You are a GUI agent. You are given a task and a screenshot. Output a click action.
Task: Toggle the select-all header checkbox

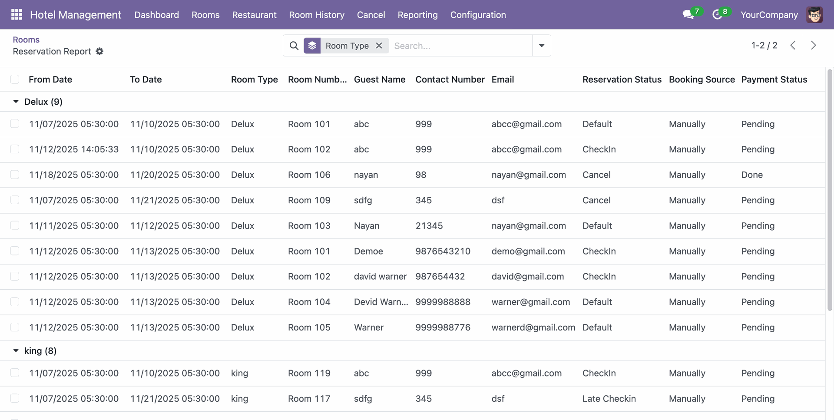(x=15, y=79)
